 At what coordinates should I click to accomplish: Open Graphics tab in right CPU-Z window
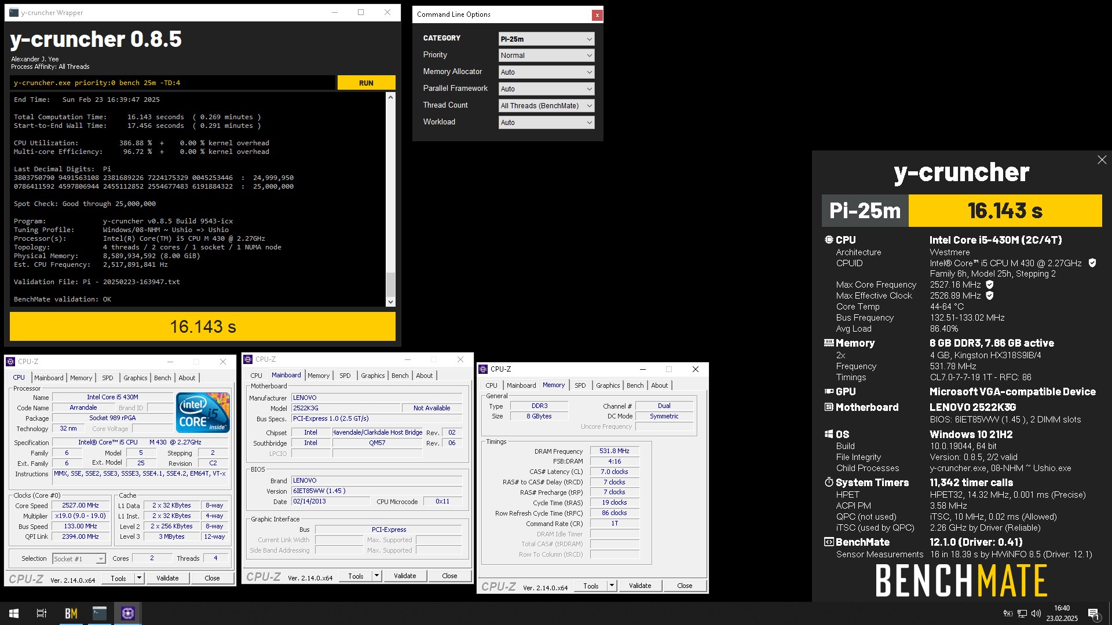608,385
